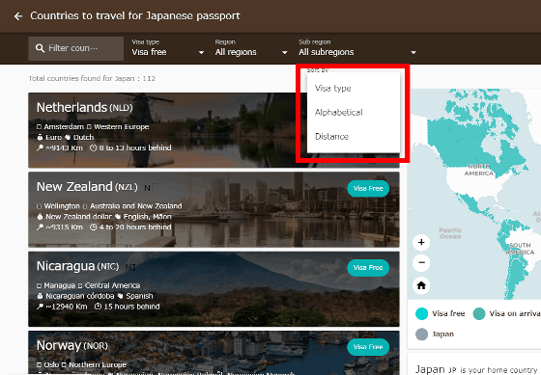Open the Visa type dropdown

[168, 48]
